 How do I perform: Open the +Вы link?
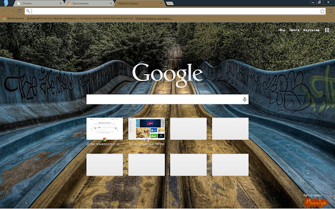tap(282, 30)
